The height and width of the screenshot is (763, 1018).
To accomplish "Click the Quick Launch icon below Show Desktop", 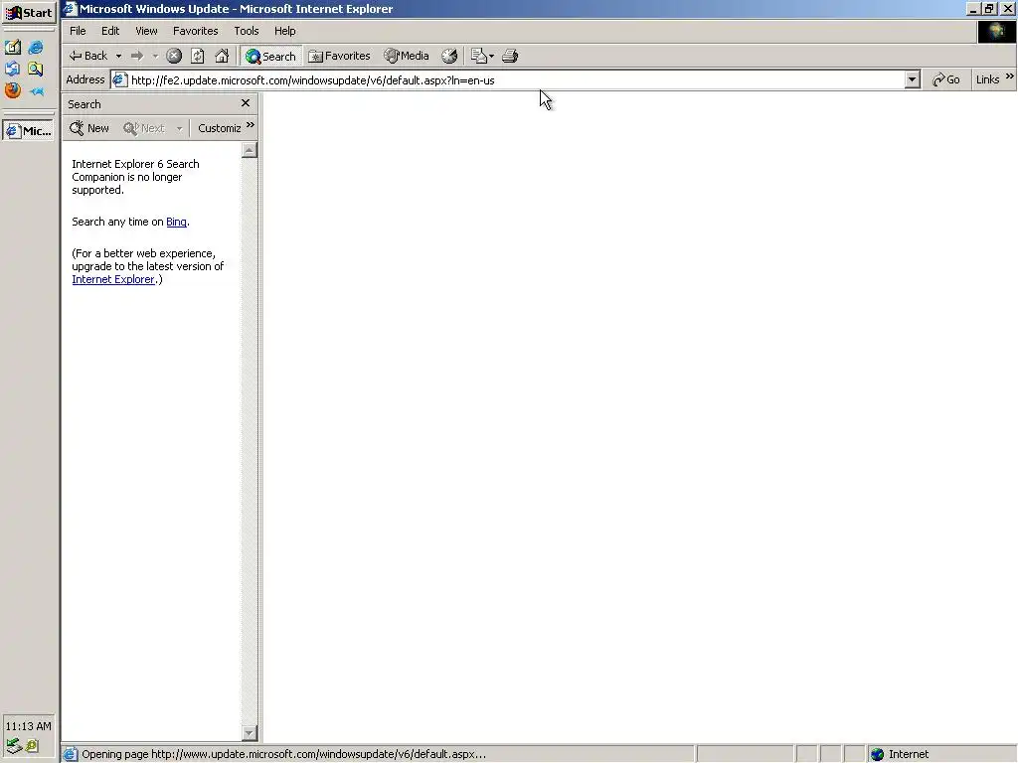I will 12,69.
